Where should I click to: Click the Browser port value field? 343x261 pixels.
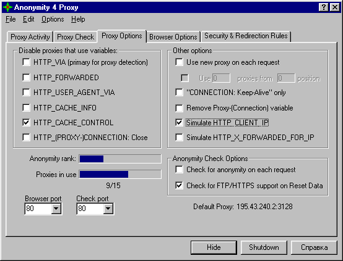(x=38, y=209)
